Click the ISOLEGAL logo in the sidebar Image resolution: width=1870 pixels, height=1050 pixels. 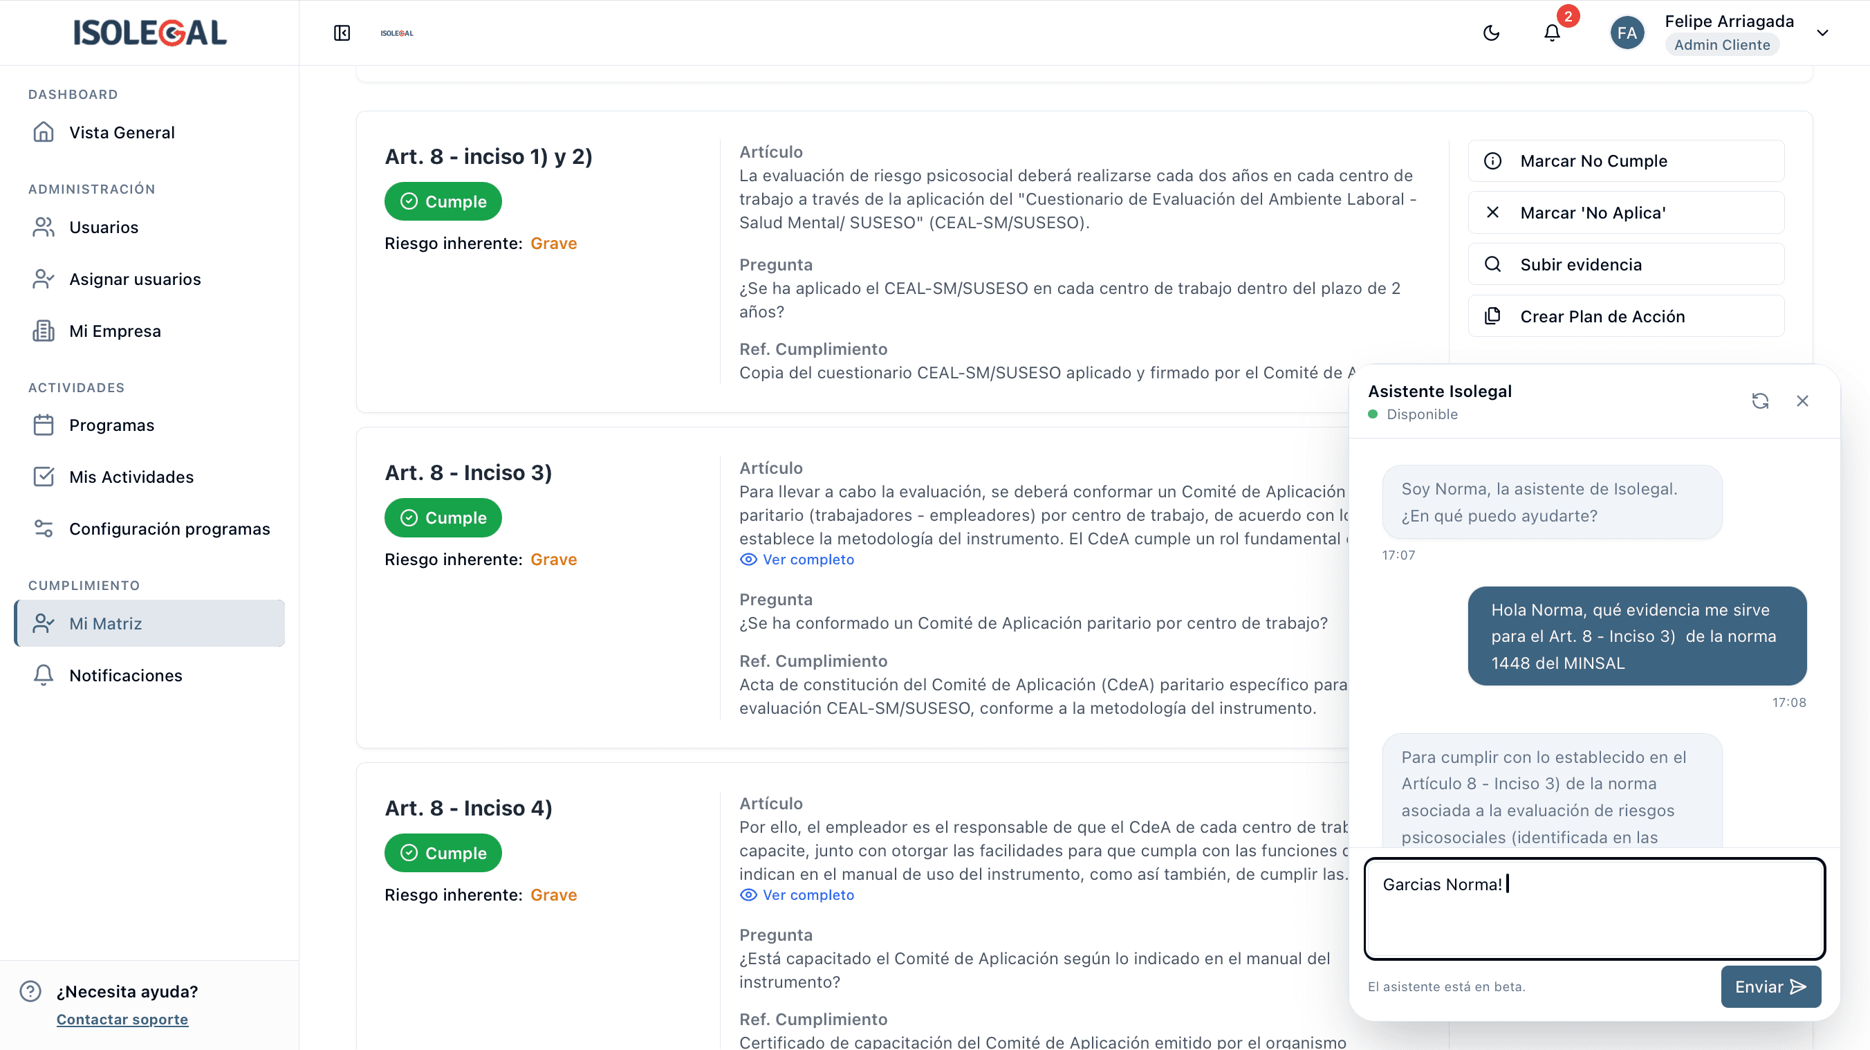click(x=149, y=33)
